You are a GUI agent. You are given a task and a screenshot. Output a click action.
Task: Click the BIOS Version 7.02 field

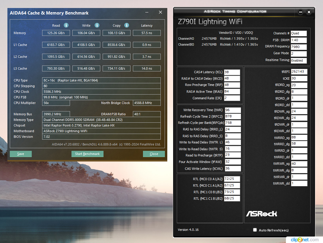[101, 137]
